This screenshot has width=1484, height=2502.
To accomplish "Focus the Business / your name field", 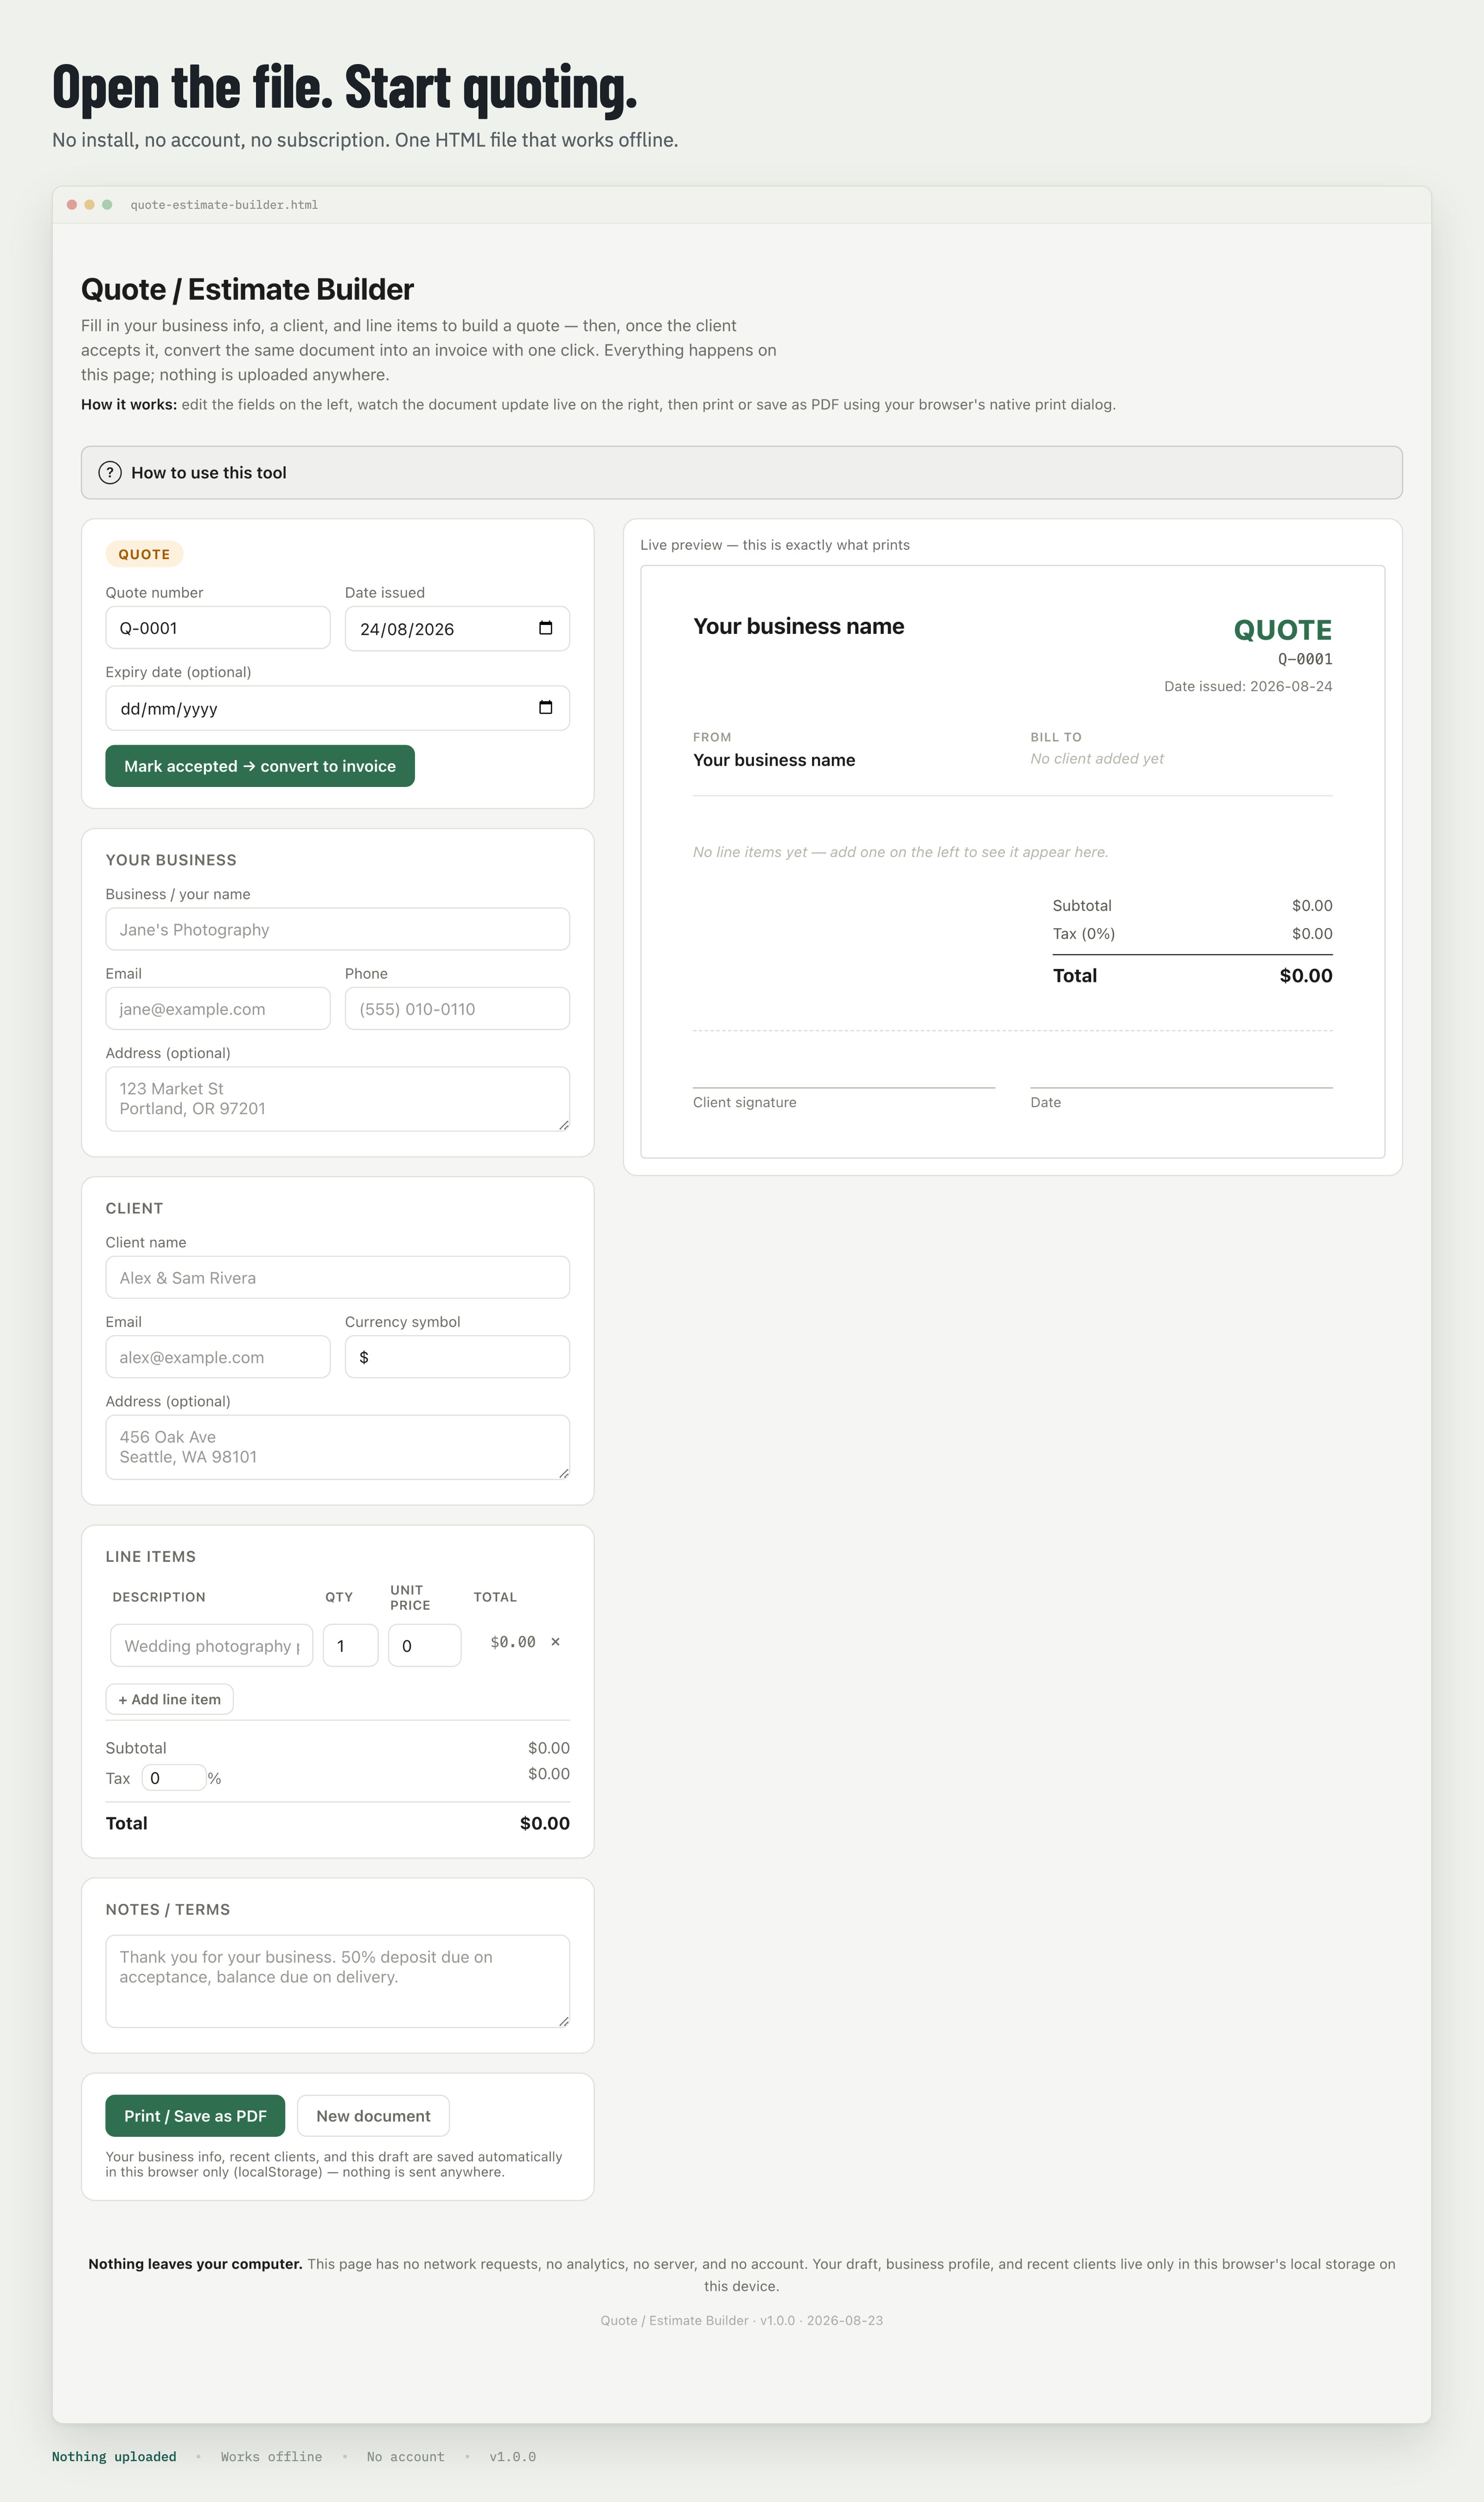I will 338,929.
